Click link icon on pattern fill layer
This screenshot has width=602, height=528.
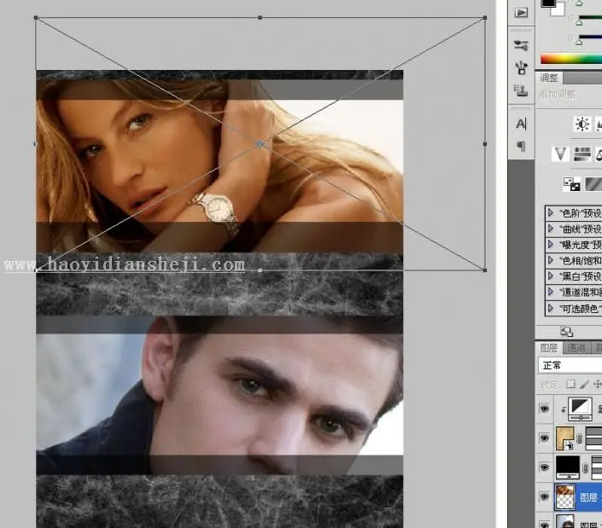click(579, 438)
